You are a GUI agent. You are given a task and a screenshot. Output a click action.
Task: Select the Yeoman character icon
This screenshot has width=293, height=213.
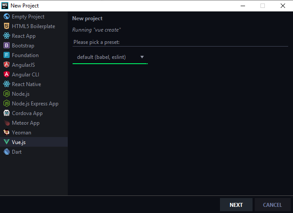[x=7, y=133]
